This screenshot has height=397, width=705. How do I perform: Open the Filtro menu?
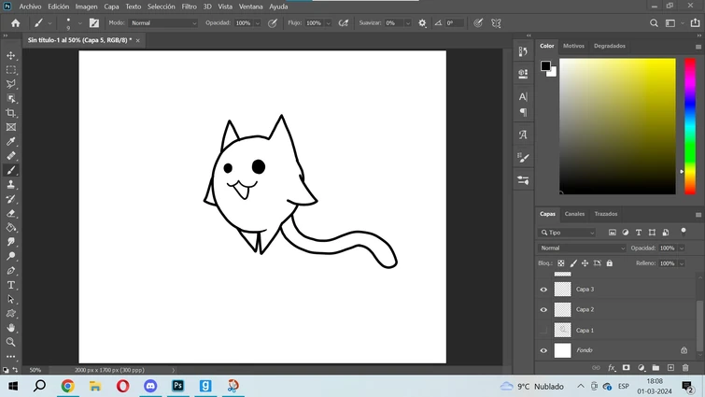[x=189, y=7]
